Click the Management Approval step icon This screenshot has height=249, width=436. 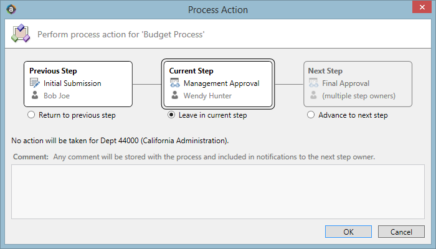(x=175, y=83)
